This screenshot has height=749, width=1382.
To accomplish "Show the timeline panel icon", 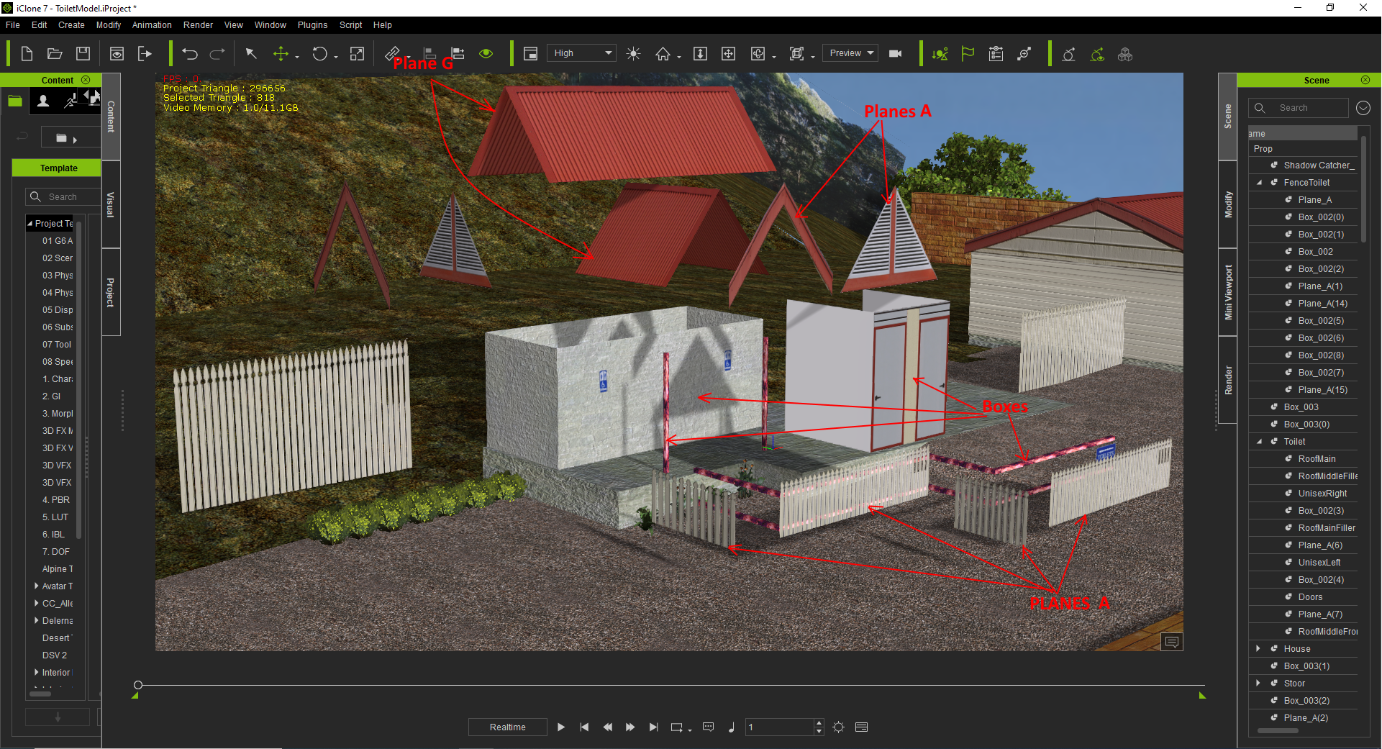I will coord(861,727).
